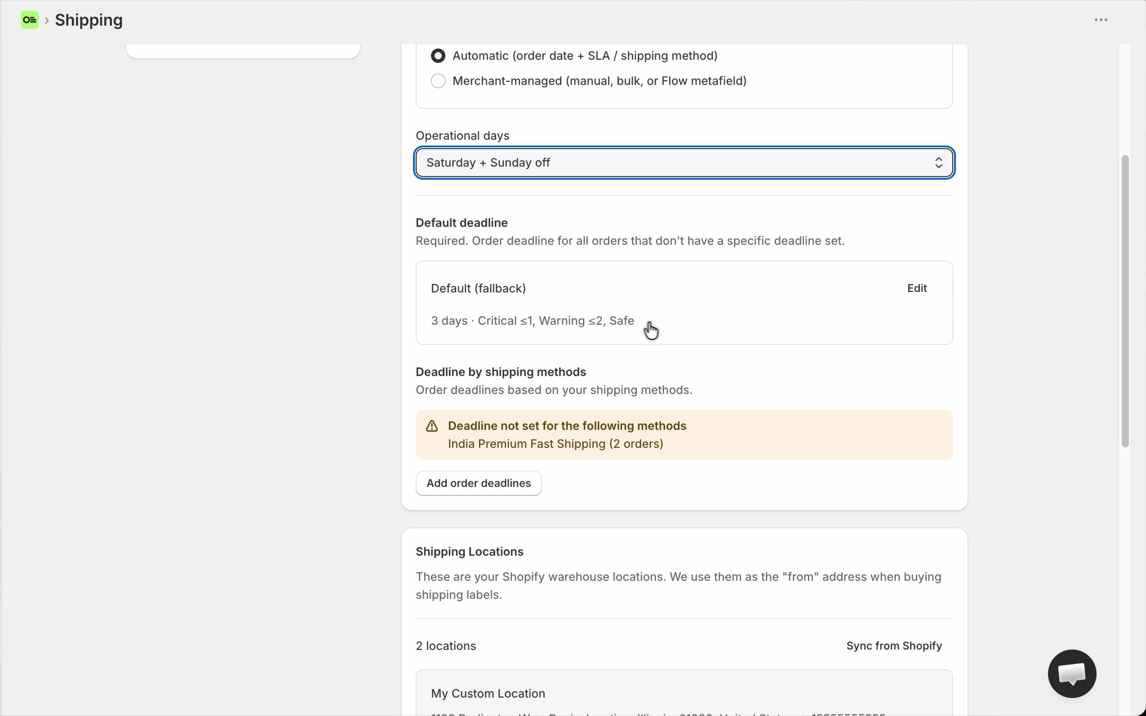This screenshot has height=716, width=1146.
Task: Click Add order deadlines button
Action: click(x=478, y=483)
